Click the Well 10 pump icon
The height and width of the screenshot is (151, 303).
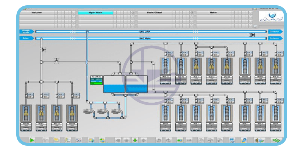[27, 113]
